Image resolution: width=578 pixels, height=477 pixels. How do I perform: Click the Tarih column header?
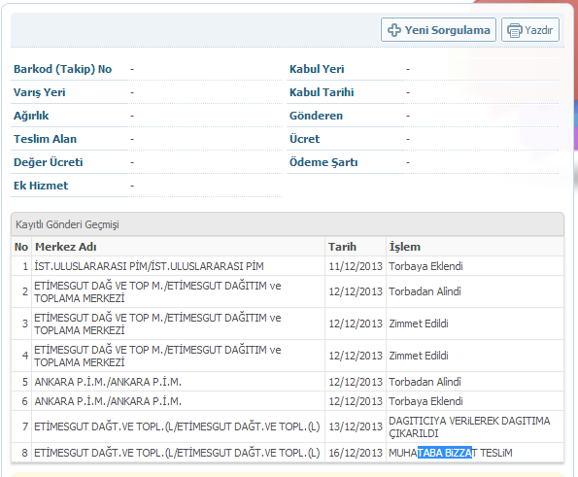pos(342,247)
